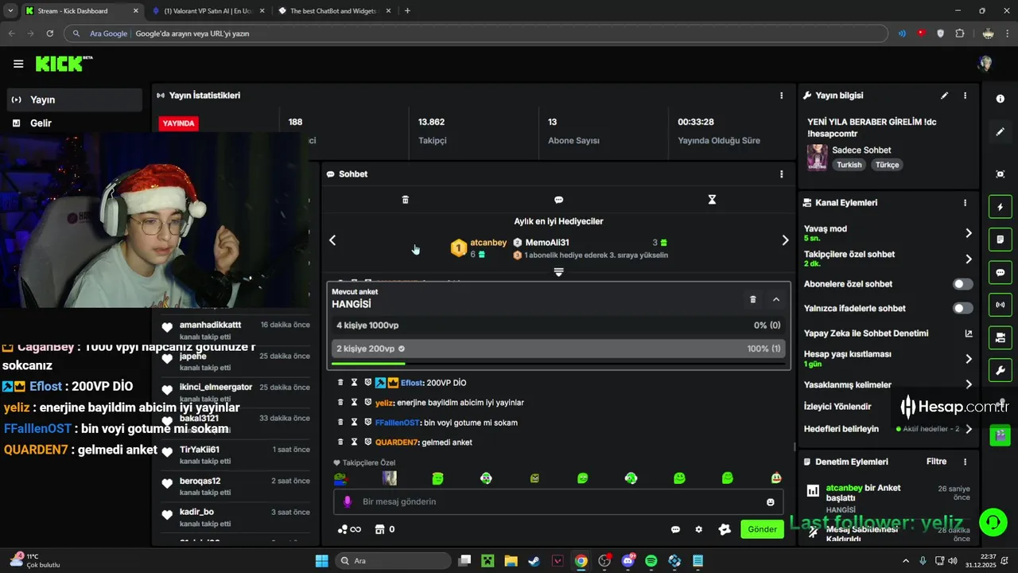Toggle Yalnızca ifadelerle sohbet switch
Image resolution: width=1018 pixels, height=573 pixels.
(x=962, y=308)
